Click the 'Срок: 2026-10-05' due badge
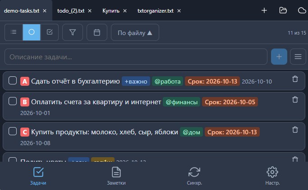Screen dimensions: 308x190 point(230,102)
